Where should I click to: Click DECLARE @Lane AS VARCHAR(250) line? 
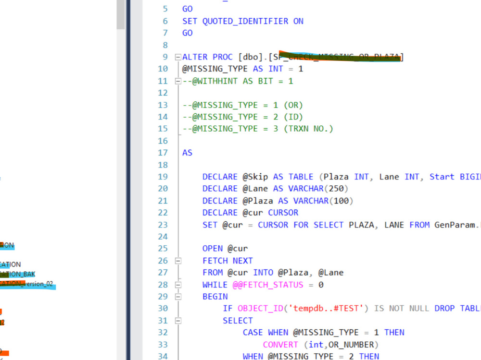pos(275,189)
